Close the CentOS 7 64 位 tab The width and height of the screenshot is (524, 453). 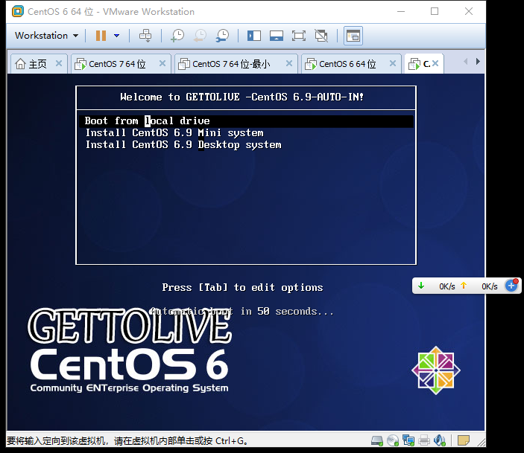coord(162,63)
